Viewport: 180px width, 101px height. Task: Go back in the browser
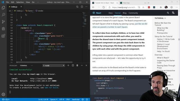(x=93, y=7)
